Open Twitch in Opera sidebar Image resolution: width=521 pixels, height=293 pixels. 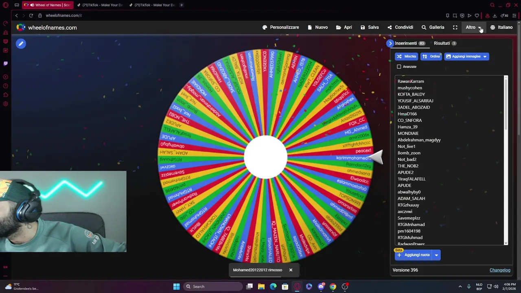click(5, 63)
